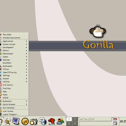This screenshot has height=126, width=126.
Task: Open Home from the K menu
Action: pyautogui.click(x=14, y=94)
